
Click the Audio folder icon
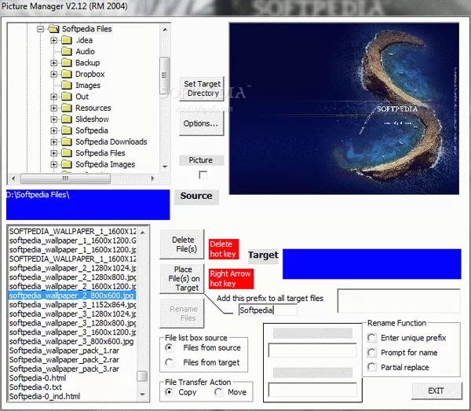pos(67,51)
